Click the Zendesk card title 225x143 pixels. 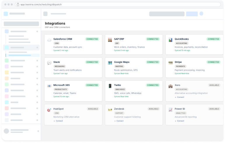pyautogui.click(x=119, y=109)
